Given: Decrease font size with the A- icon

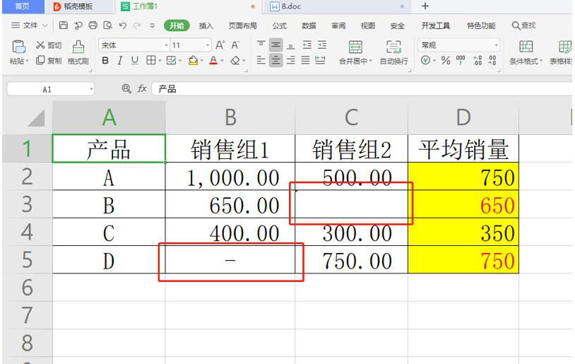Looking at the screenshot, I should (x=235, y=45).
